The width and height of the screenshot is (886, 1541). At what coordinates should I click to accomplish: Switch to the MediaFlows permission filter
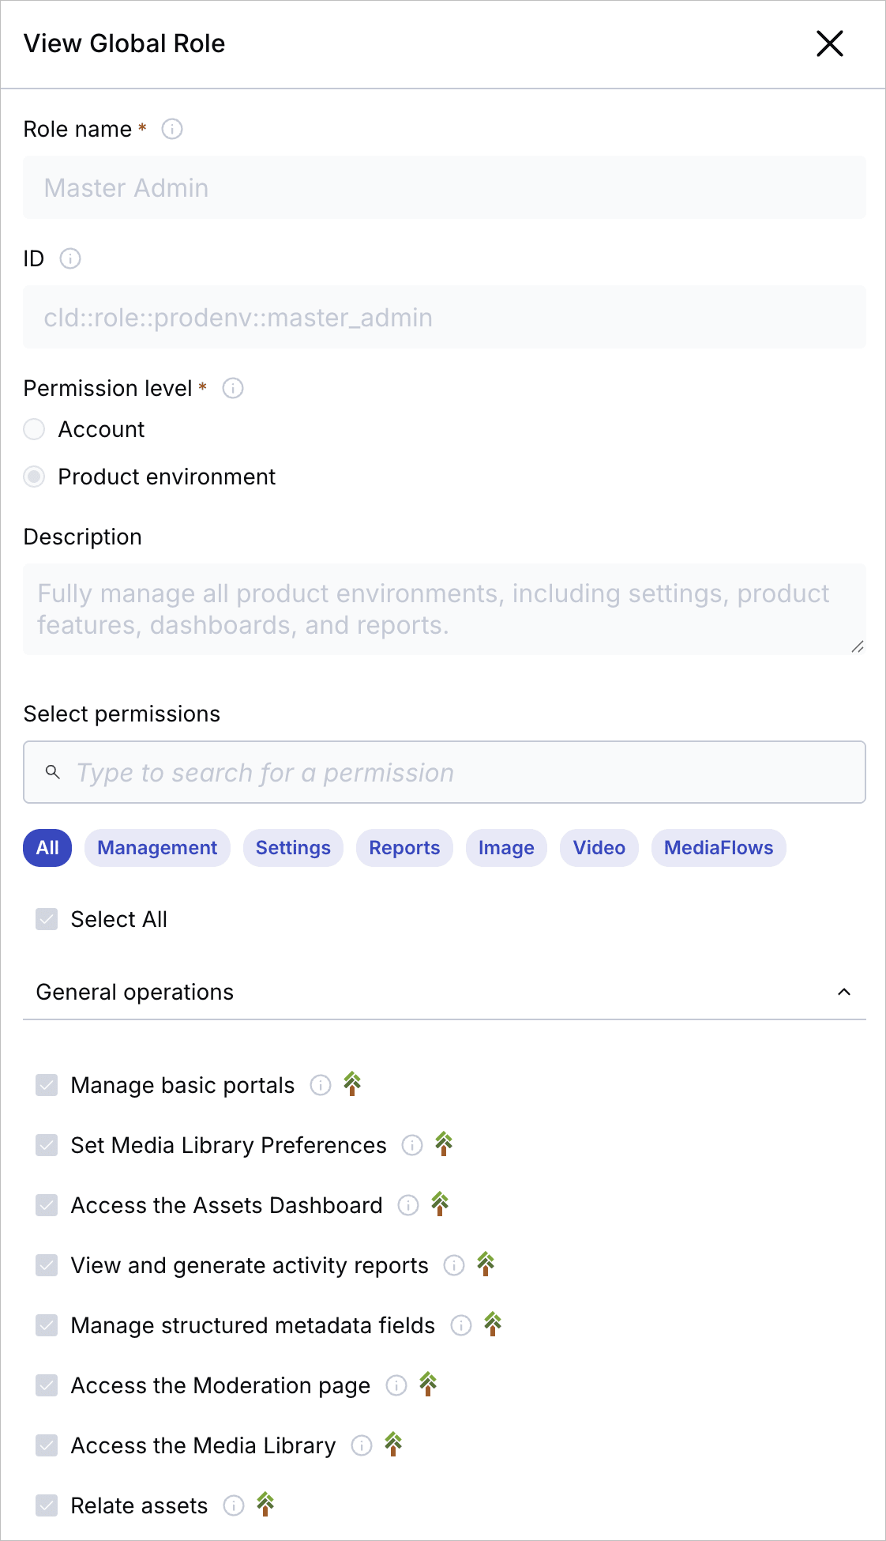(718, 848)
